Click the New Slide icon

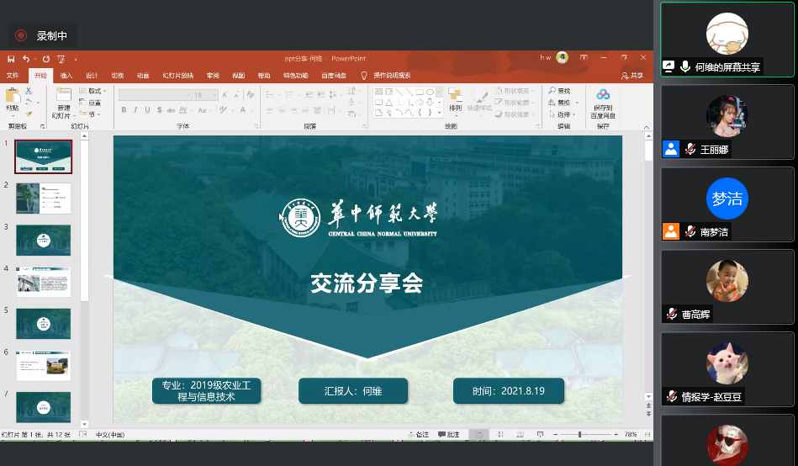[x=63, y=96]
